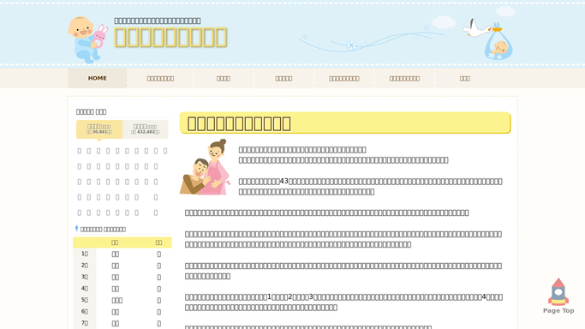
Task: Open the rank 1 name entry
Action: (x=116, y=254)
